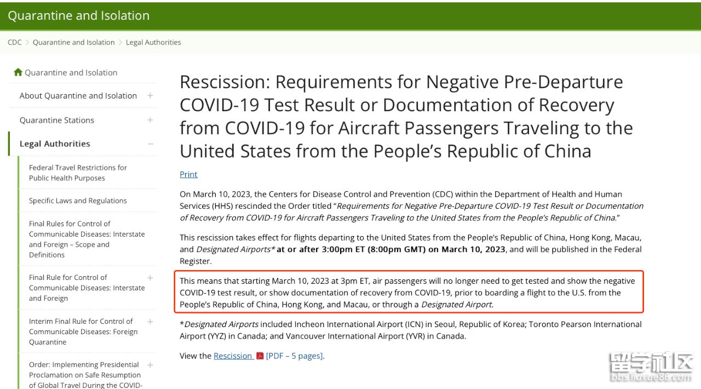701x389 pixels.
Task: Expand Interim Final Rule plus icon
Action: (150, 322)
